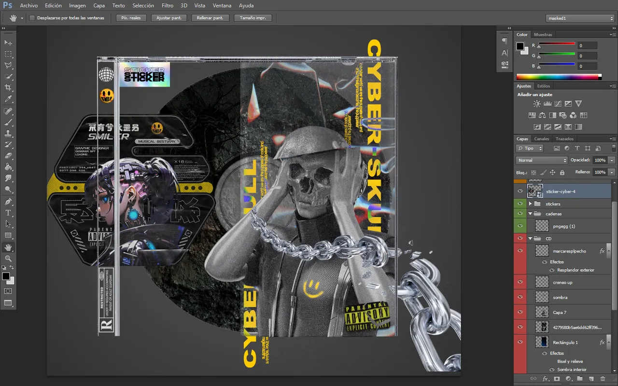
Task: Select the Smudge tool
Action: coord(8,178)
